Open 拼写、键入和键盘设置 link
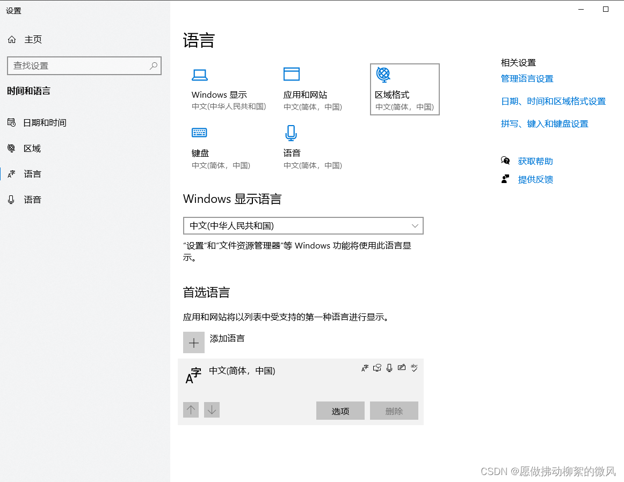The height and width of the screenshot is (482, 624). click(x=545, y=123)
